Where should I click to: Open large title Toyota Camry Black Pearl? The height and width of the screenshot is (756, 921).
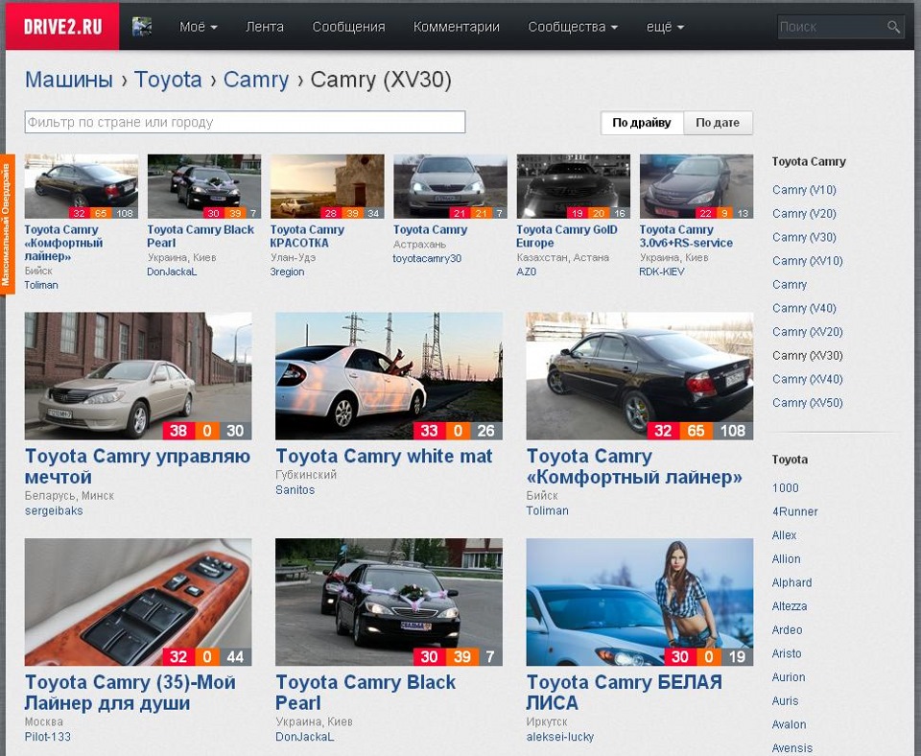[x=366, y=693]
